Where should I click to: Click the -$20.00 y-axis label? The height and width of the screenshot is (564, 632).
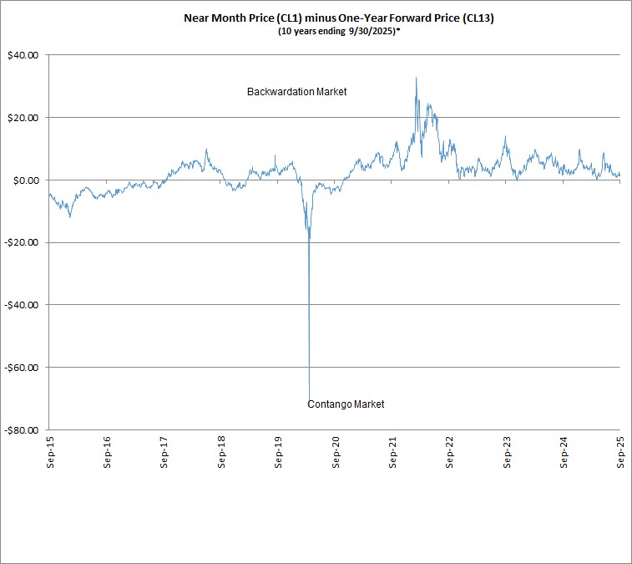[23, 242]
